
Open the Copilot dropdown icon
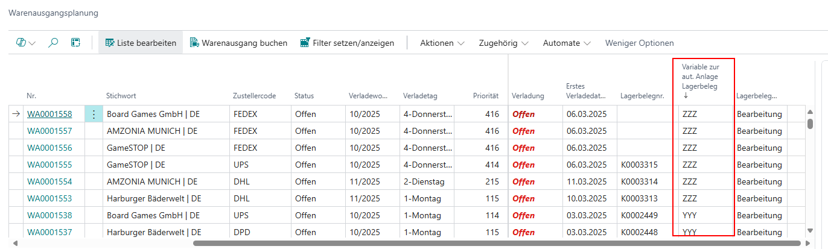click(x=25, y=43)
